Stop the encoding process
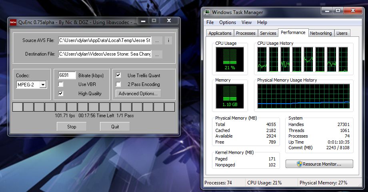368x192 pixels. click(x=72, y=127)
